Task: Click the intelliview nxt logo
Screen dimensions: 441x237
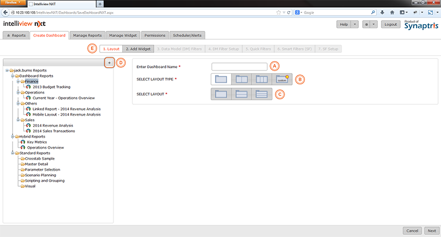Action: tap(24, 24)
